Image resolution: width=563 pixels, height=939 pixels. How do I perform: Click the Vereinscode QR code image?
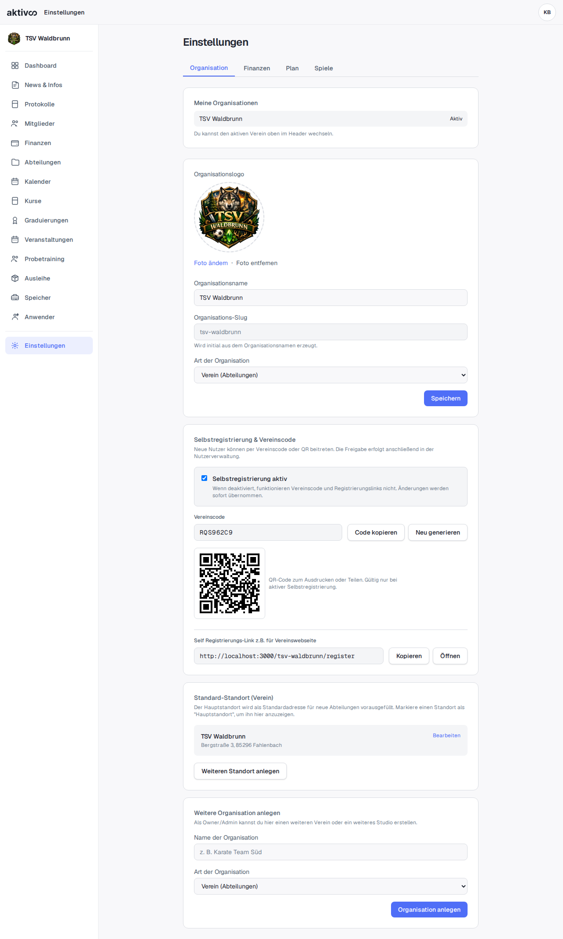click(x=230, y=583)
